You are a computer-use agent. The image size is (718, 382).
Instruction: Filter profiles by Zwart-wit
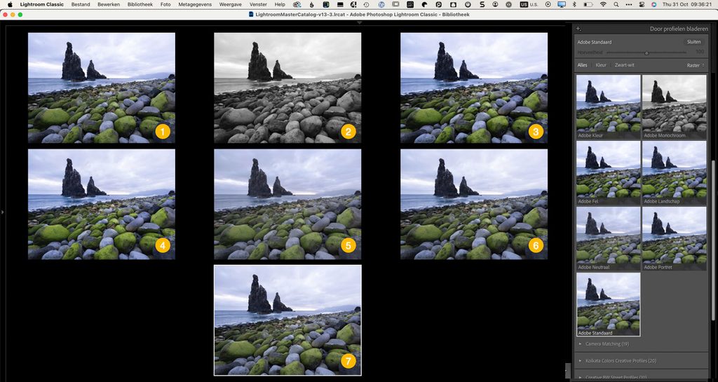[x=625, y=65]
